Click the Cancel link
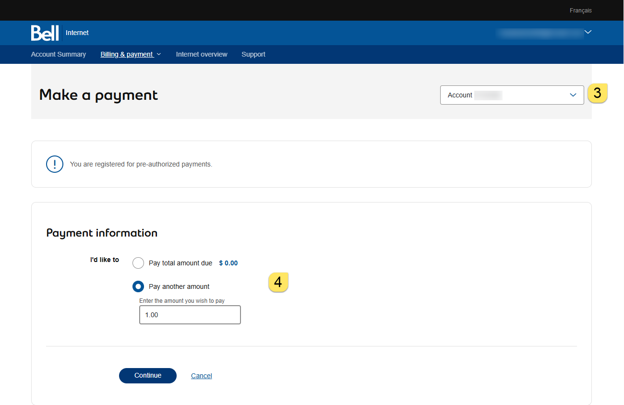Screen dimensions: 624x405 click(x=202, y=376)
